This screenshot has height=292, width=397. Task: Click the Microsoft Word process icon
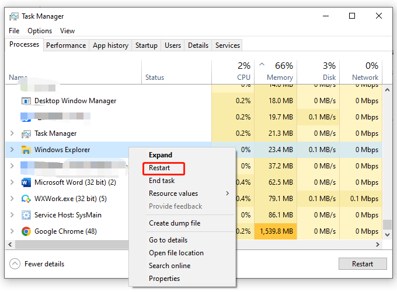(x=26, y=182)
